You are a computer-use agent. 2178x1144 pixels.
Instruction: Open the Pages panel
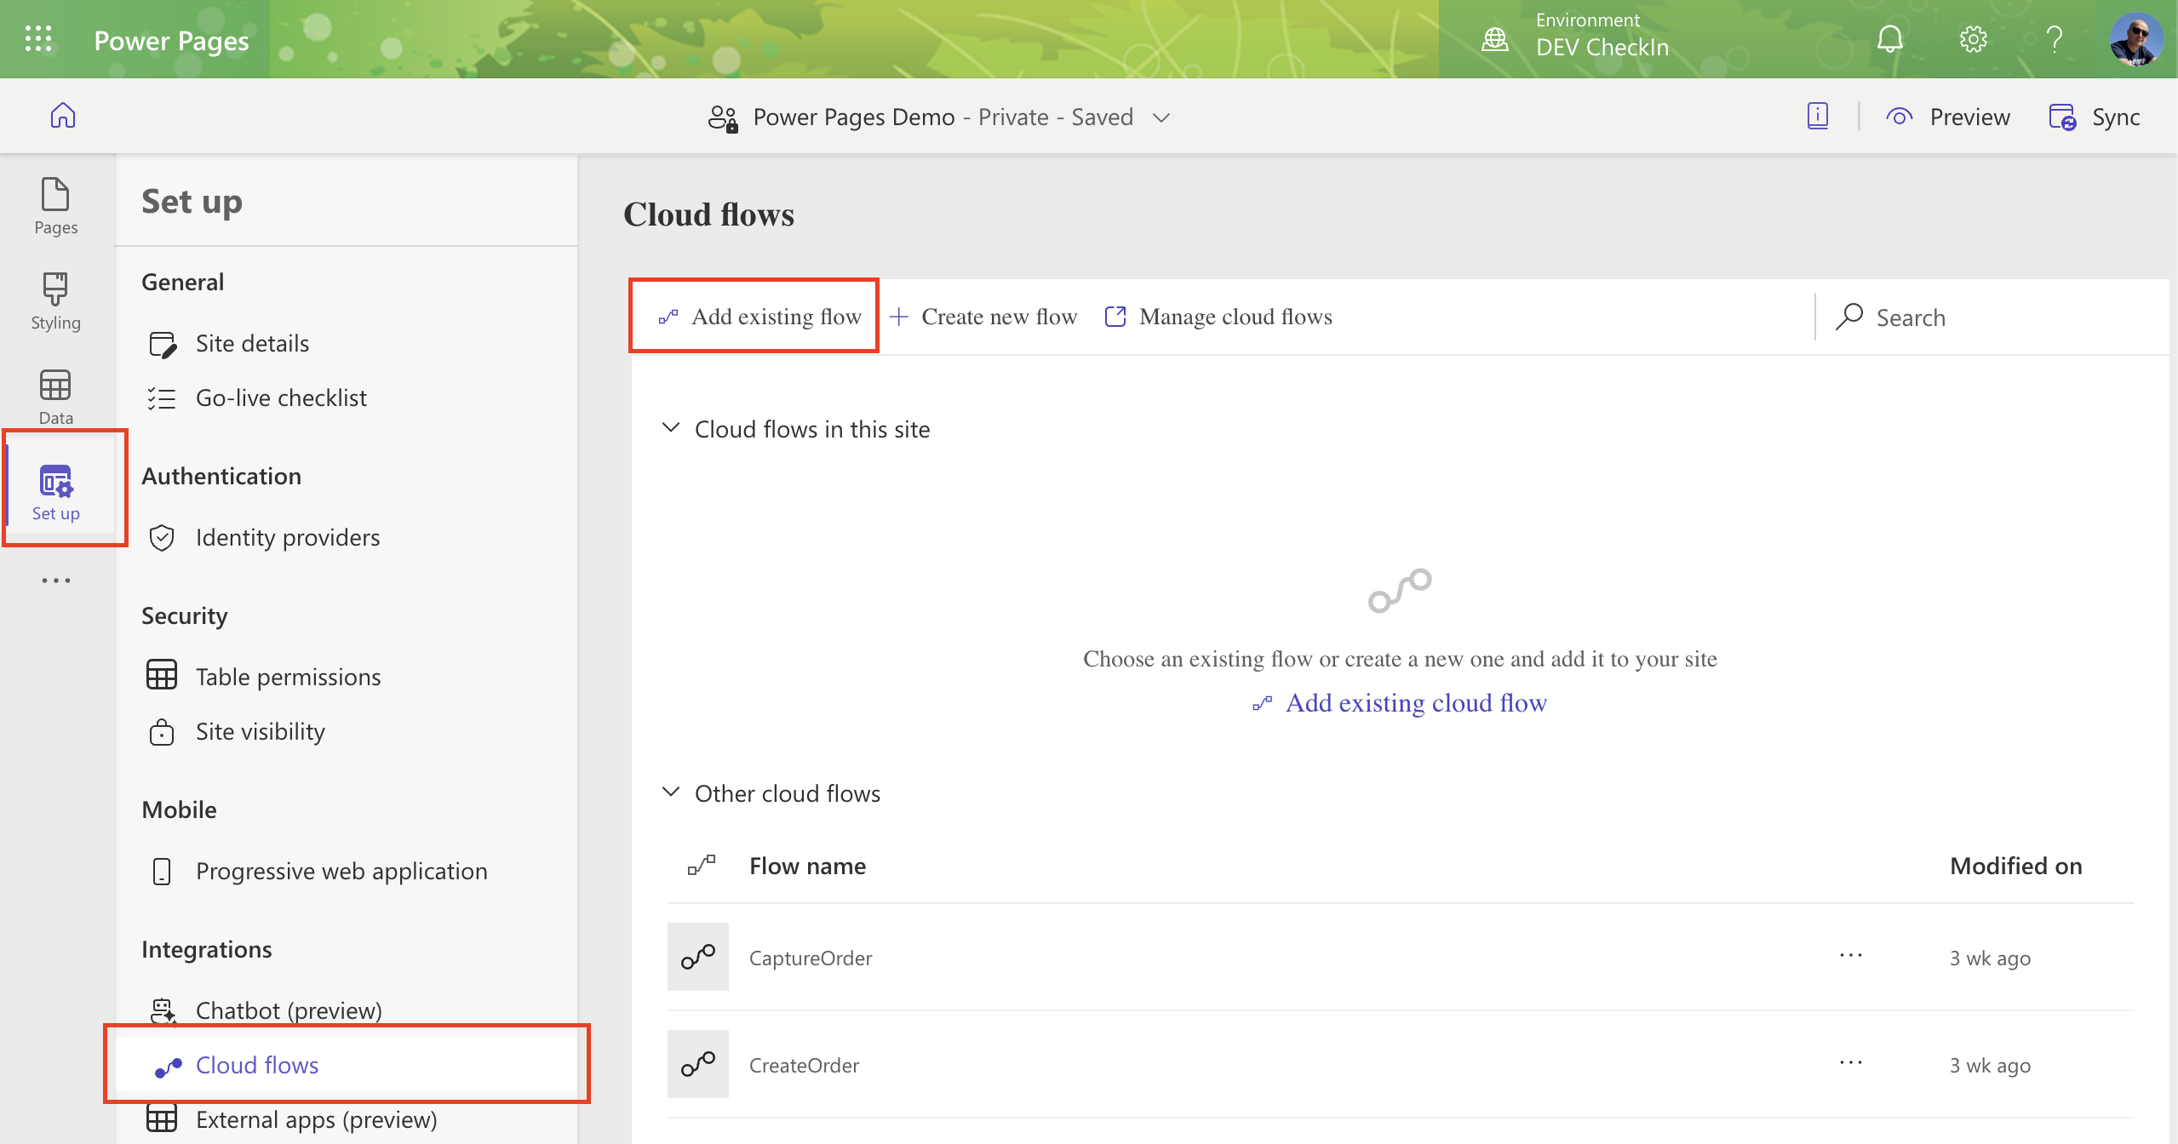pos(54,204)
